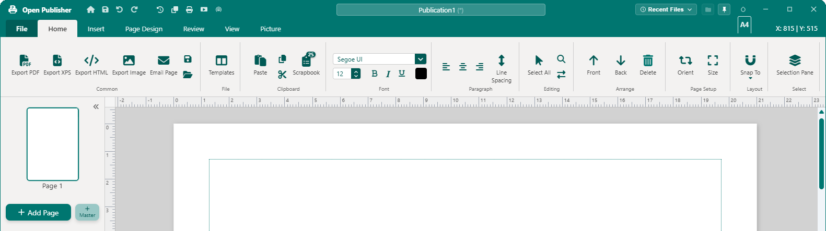Open the Scrapbook with 25 items

pos(306,65)
